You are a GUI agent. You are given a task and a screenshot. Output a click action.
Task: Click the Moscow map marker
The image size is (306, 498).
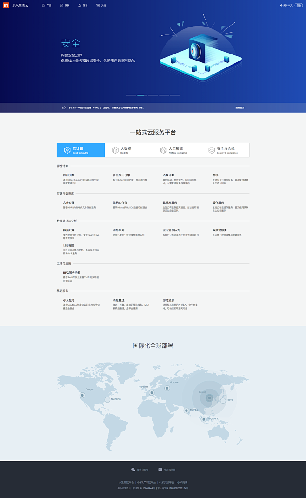(x=167, y=388)
